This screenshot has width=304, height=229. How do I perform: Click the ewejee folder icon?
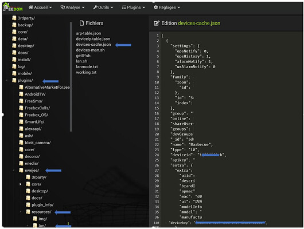(x=21, y=170)
